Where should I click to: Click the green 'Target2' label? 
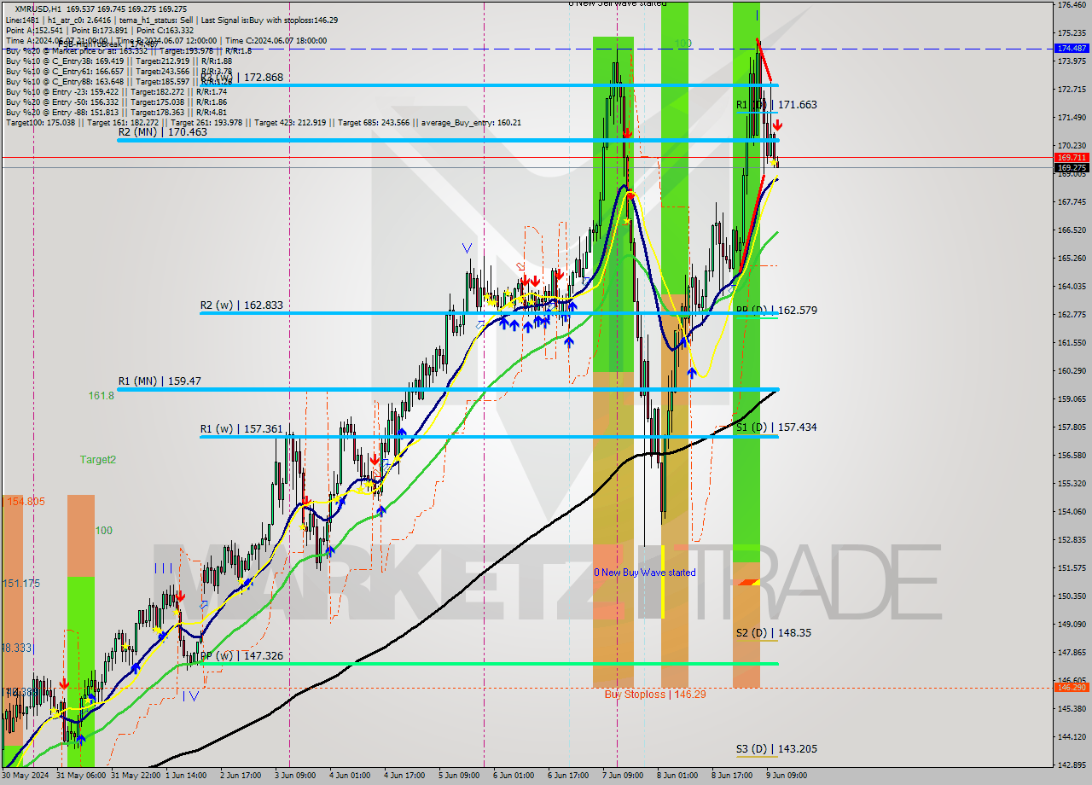point(98,460)
